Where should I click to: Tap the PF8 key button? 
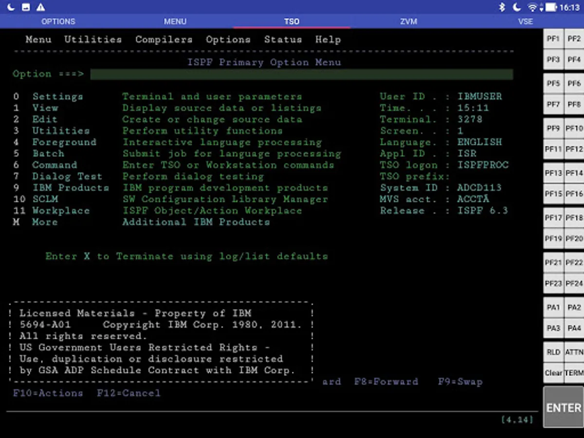[574, 105]
